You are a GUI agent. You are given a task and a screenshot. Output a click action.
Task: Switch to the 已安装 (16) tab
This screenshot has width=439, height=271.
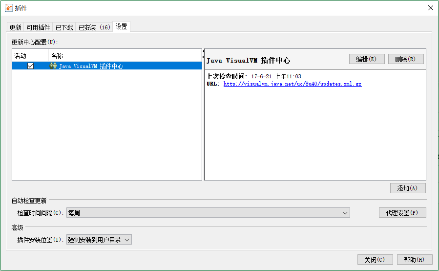click(x=94, y=27)
